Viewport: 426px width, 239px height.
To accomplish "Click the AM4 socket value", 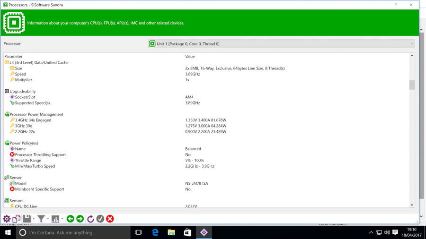I will coord(189,97).
